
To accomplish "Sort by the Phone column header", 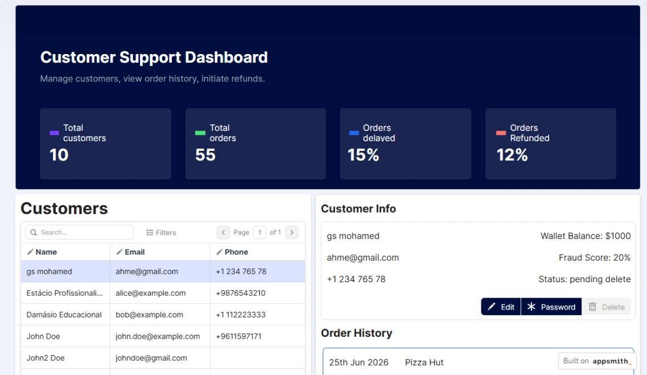I will tap(236, 252).
